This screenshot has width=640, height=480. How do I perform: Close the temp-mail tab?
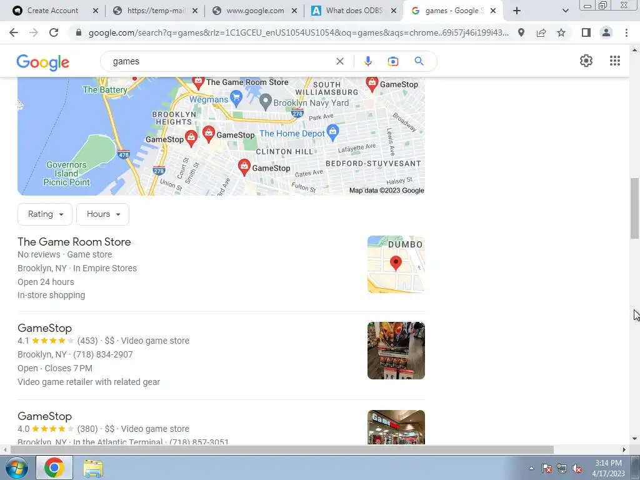[195, 11]
